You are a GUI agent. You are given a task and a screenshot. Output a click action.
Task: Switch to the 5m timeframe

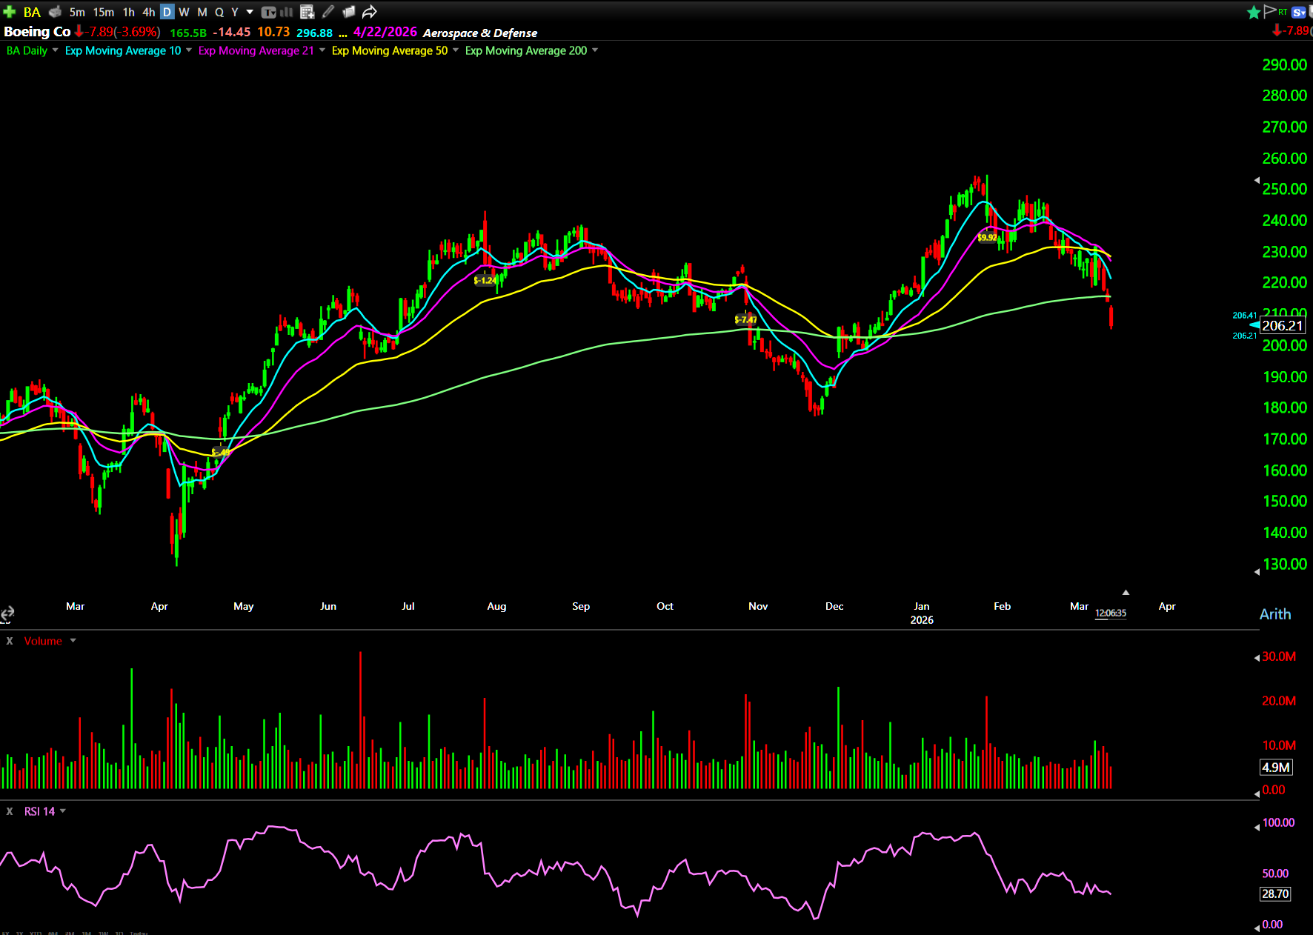(x=77, y=12)
